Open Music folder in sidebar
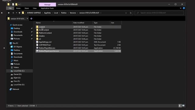This screenshot has width=195, height=110. [16, 61]
